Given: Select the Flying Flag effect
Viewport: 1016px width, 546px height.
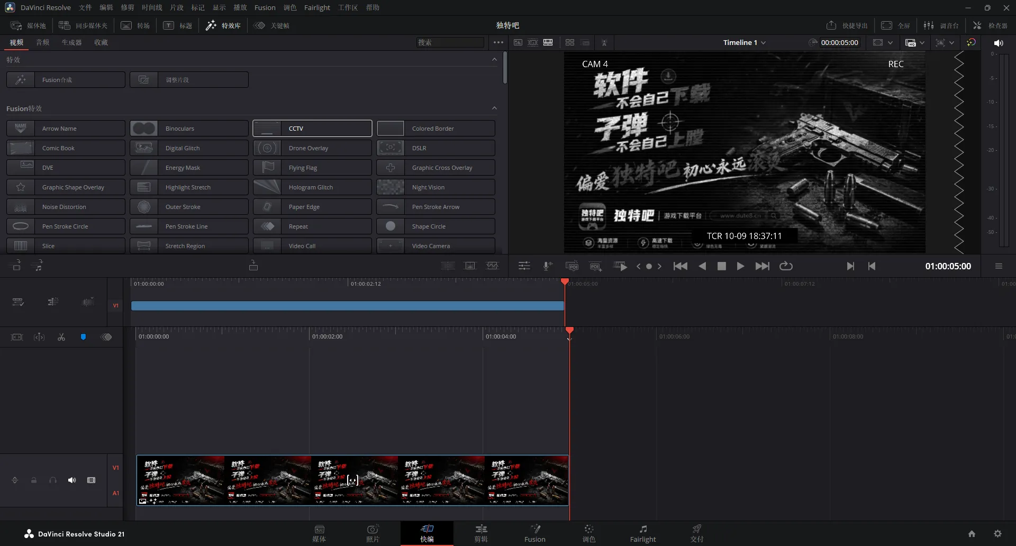Looking at the screenshot, I should (x=312, y=168).
